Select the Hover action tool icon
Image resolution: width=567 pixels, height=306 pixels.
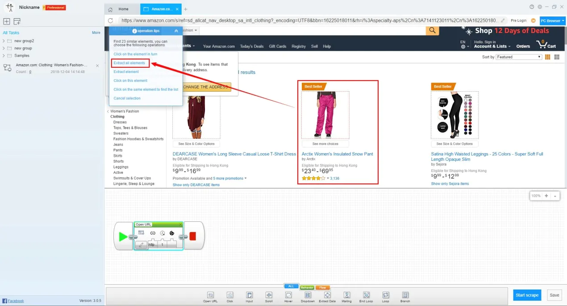tap(288, 295)
